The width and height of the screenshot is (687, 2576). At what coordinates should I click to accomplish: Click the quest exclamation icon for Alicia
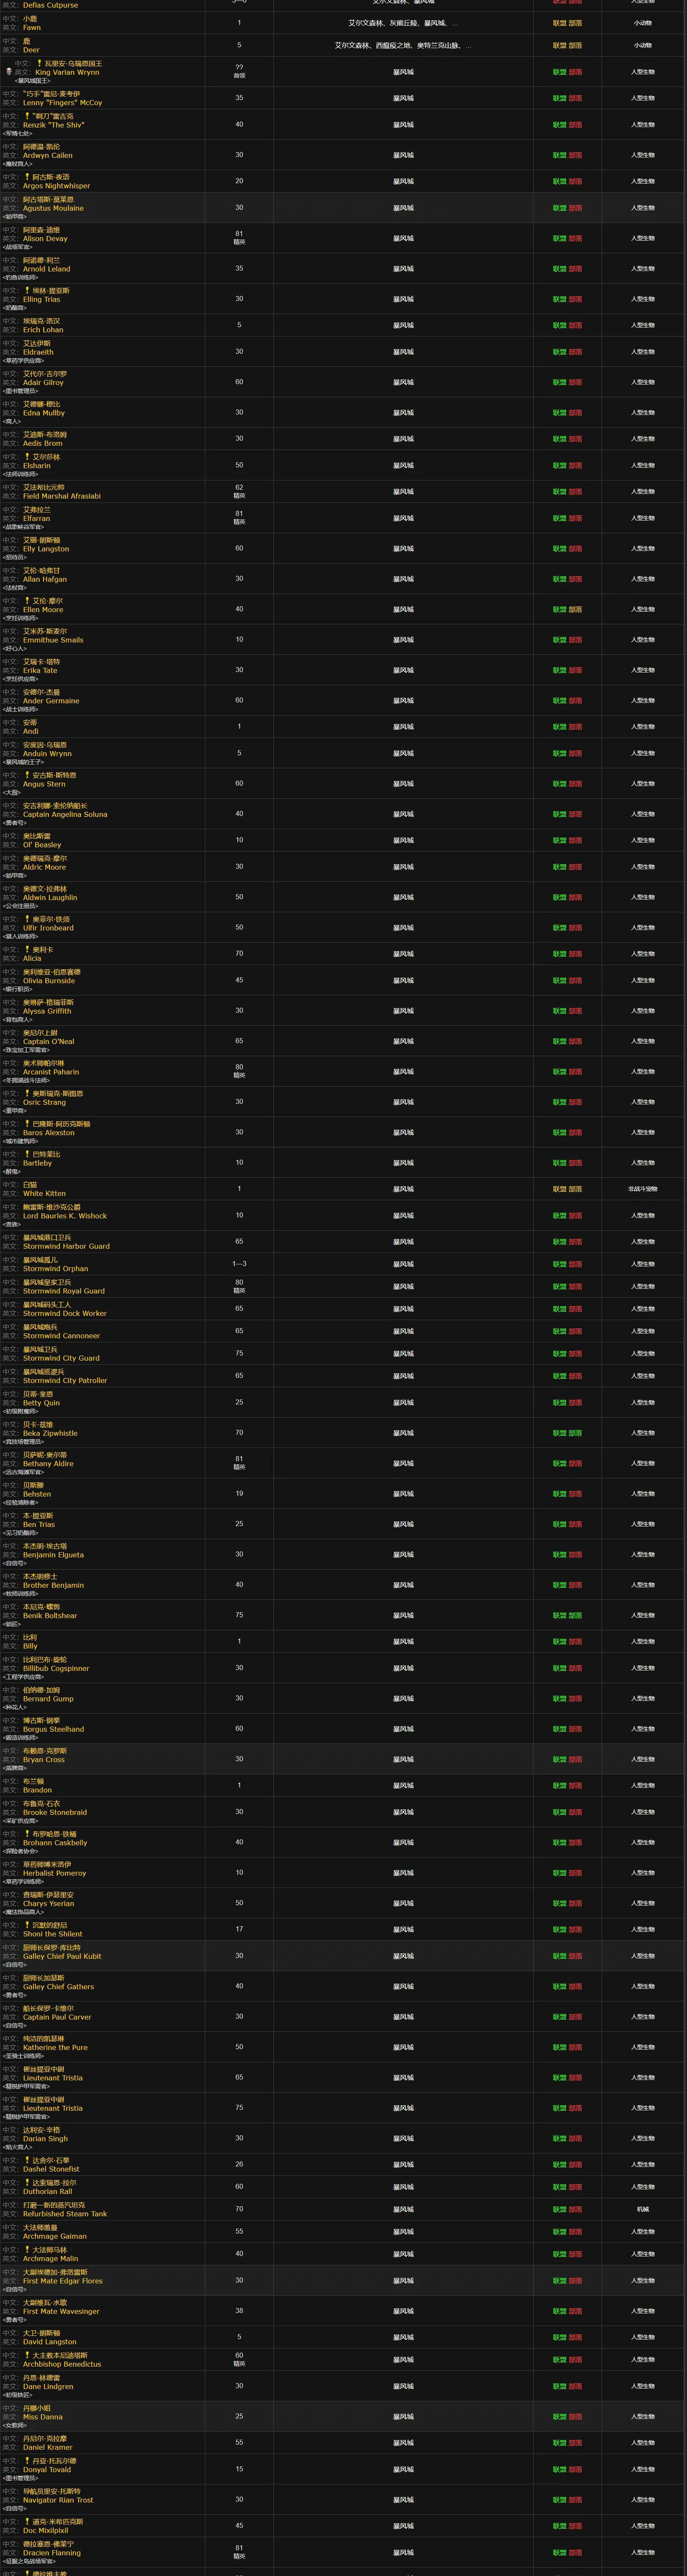point(28,949)
